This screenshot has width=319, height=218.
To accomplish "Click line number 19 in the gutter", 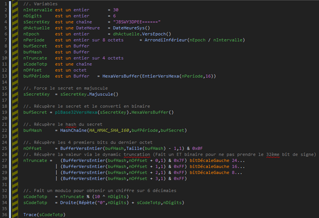I will (x=4, y=112).
